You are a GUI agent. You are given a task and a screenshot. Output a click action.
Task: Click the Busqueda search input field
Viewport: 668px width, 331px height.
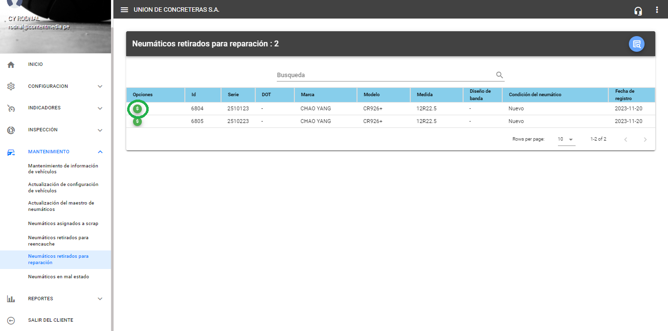click(x=385, y=75)
